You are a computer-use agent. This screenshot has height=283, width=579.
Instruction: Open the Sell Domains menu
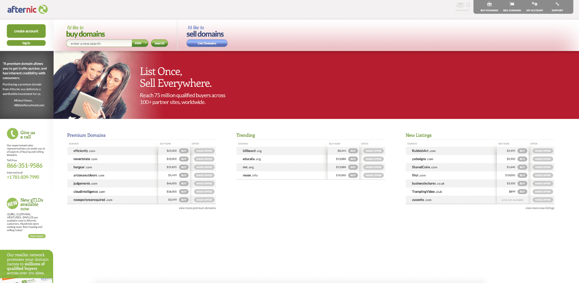(x=512, y=7)
